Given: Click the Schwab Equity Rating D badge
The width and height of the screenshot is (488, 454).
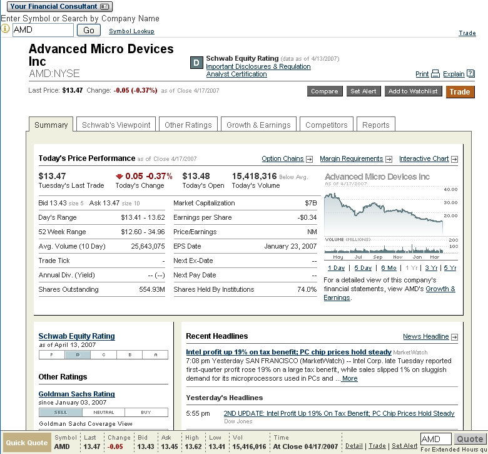Looking at the screenshot, I should click(x=196, y=63).
